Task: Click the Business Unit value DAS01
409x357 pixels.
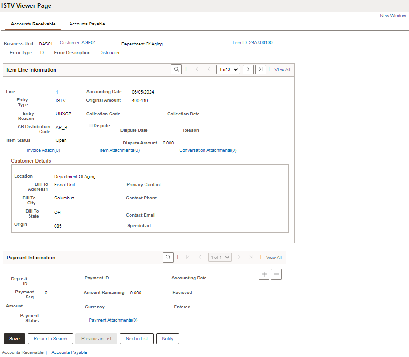Action: point(45,44)
